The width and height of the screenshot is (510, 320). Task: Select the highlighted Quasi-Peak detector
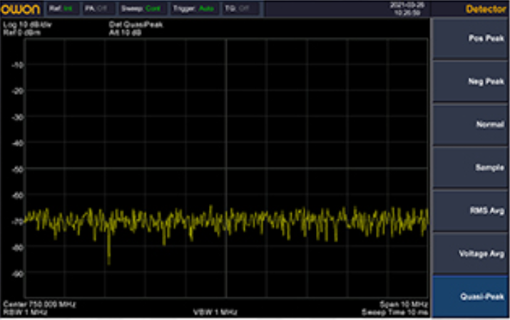pos(470,296)
